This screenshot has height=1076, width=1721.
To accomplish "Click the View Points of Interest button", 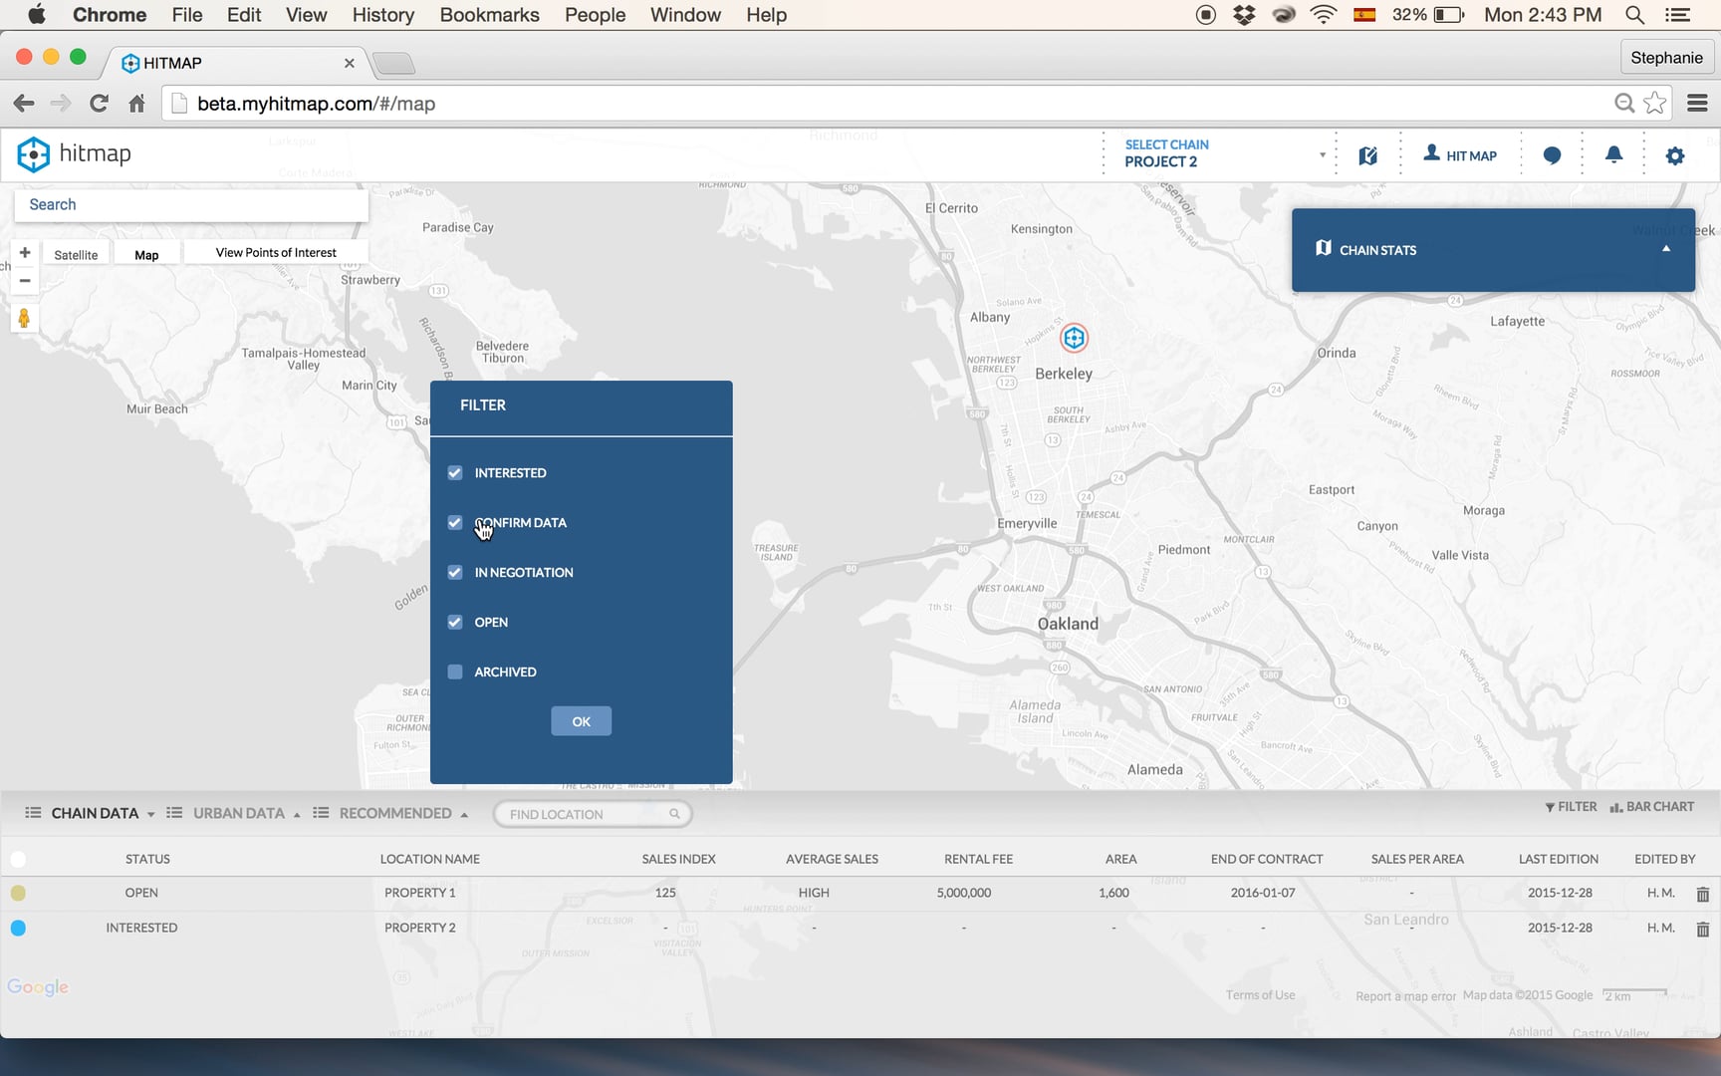I will pyautogui.click(x=276, y=252).
